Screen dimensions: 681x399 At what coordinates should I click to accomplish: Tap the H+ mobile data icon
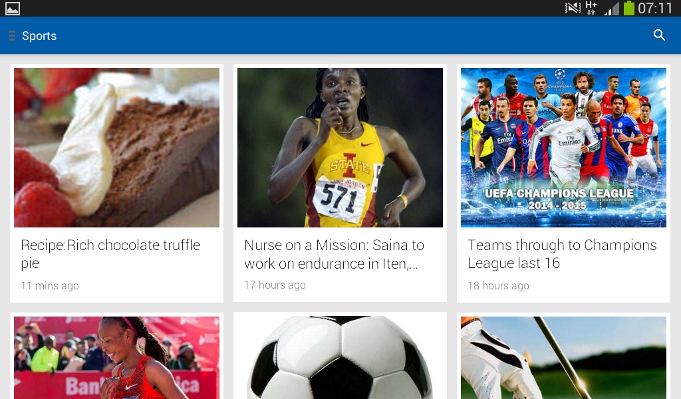click(591, 8)
